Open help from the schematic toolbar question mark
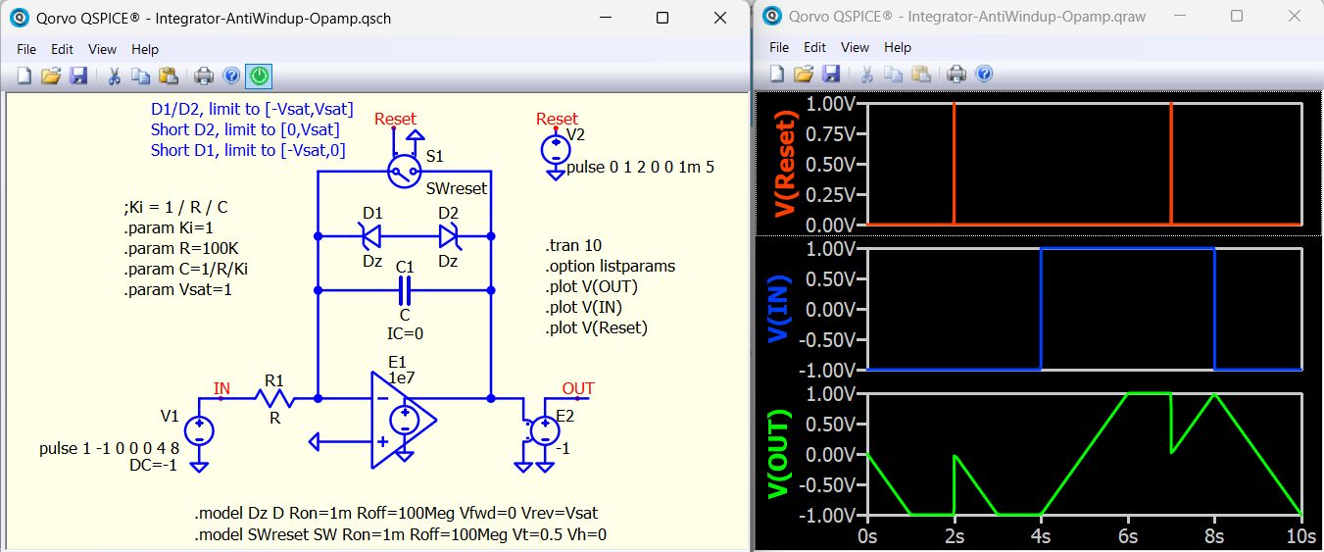The height and width of the screenshot is (552, 1324). click(231, 75)
